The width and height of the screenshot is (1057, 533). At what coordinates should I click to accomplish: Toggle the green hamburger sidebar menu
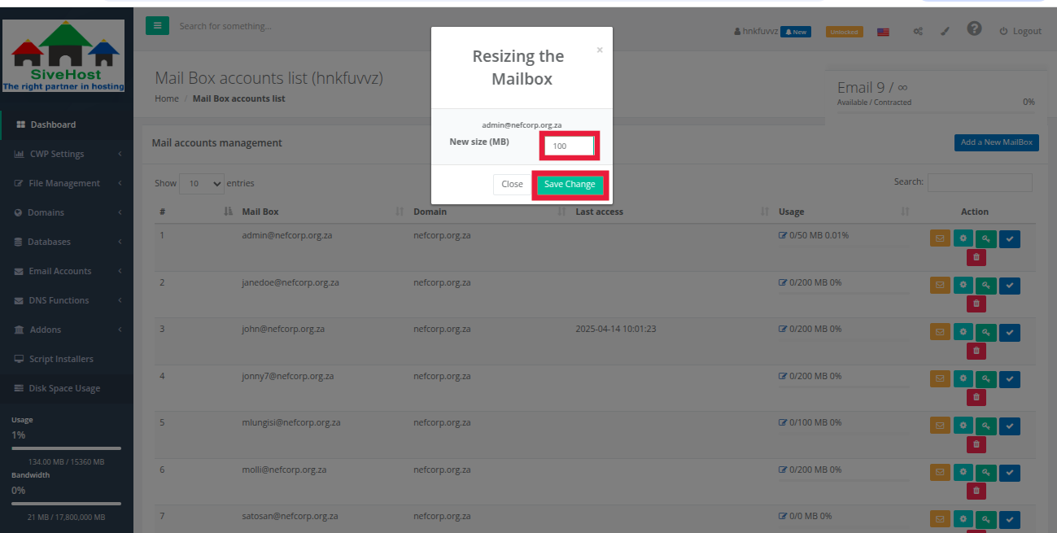point(157,26)
